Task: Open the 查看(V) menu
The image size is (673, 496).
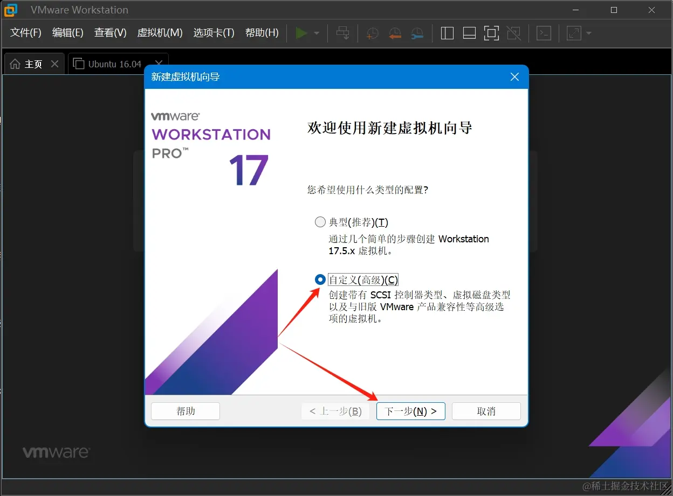Action: pyautogui.click(x=111, y=33)
